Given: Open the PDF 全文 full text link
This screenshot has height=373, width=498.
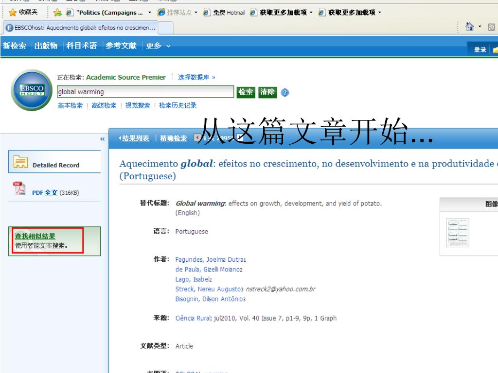Looking at the screenshot, I should [45, 192].
